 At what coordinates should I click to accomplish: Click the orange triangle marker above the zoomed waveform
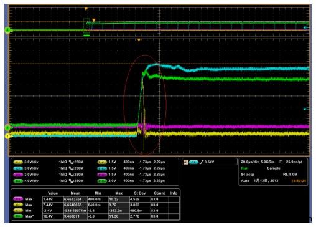(139, 40)
